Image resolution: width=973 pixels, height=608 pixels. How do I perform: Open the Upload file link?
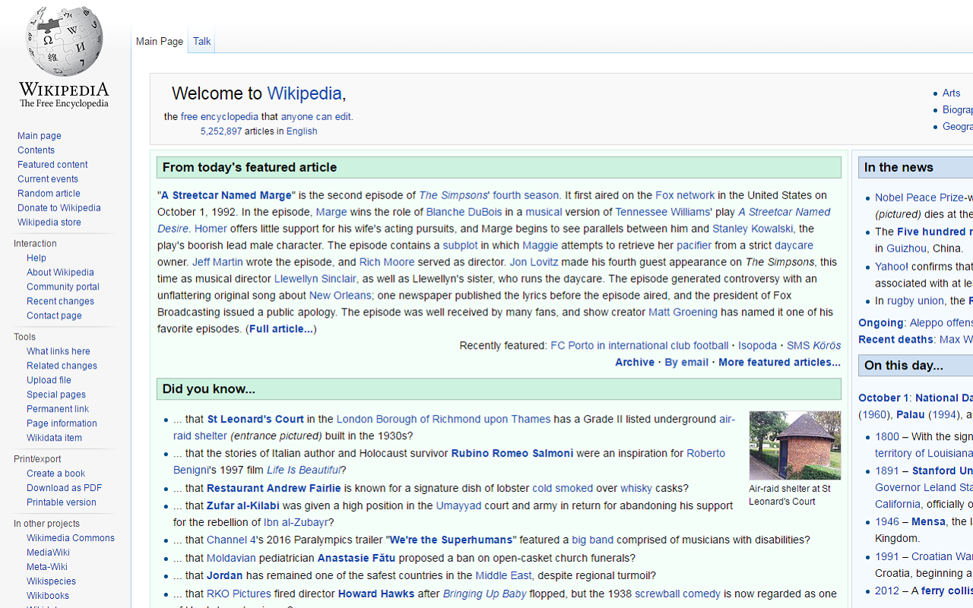click(x=49, y=381)
